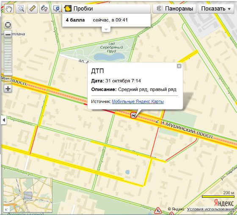The height and width of the screenshot is (215, 237).
Task: Open the Условия использования link
Action: point(210,209)
